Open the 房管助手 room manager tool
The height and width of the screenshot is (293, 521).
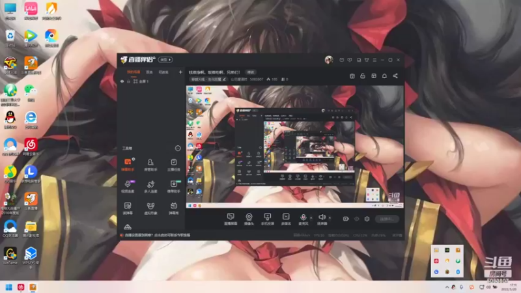[150, 165]
